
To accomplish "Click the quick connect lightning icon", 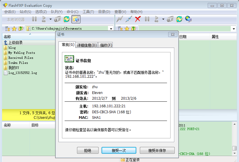I will 120,19.
